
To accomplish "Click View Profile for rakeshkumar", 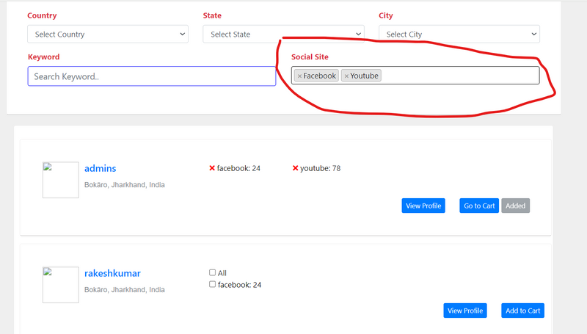I will click(465, 311).
